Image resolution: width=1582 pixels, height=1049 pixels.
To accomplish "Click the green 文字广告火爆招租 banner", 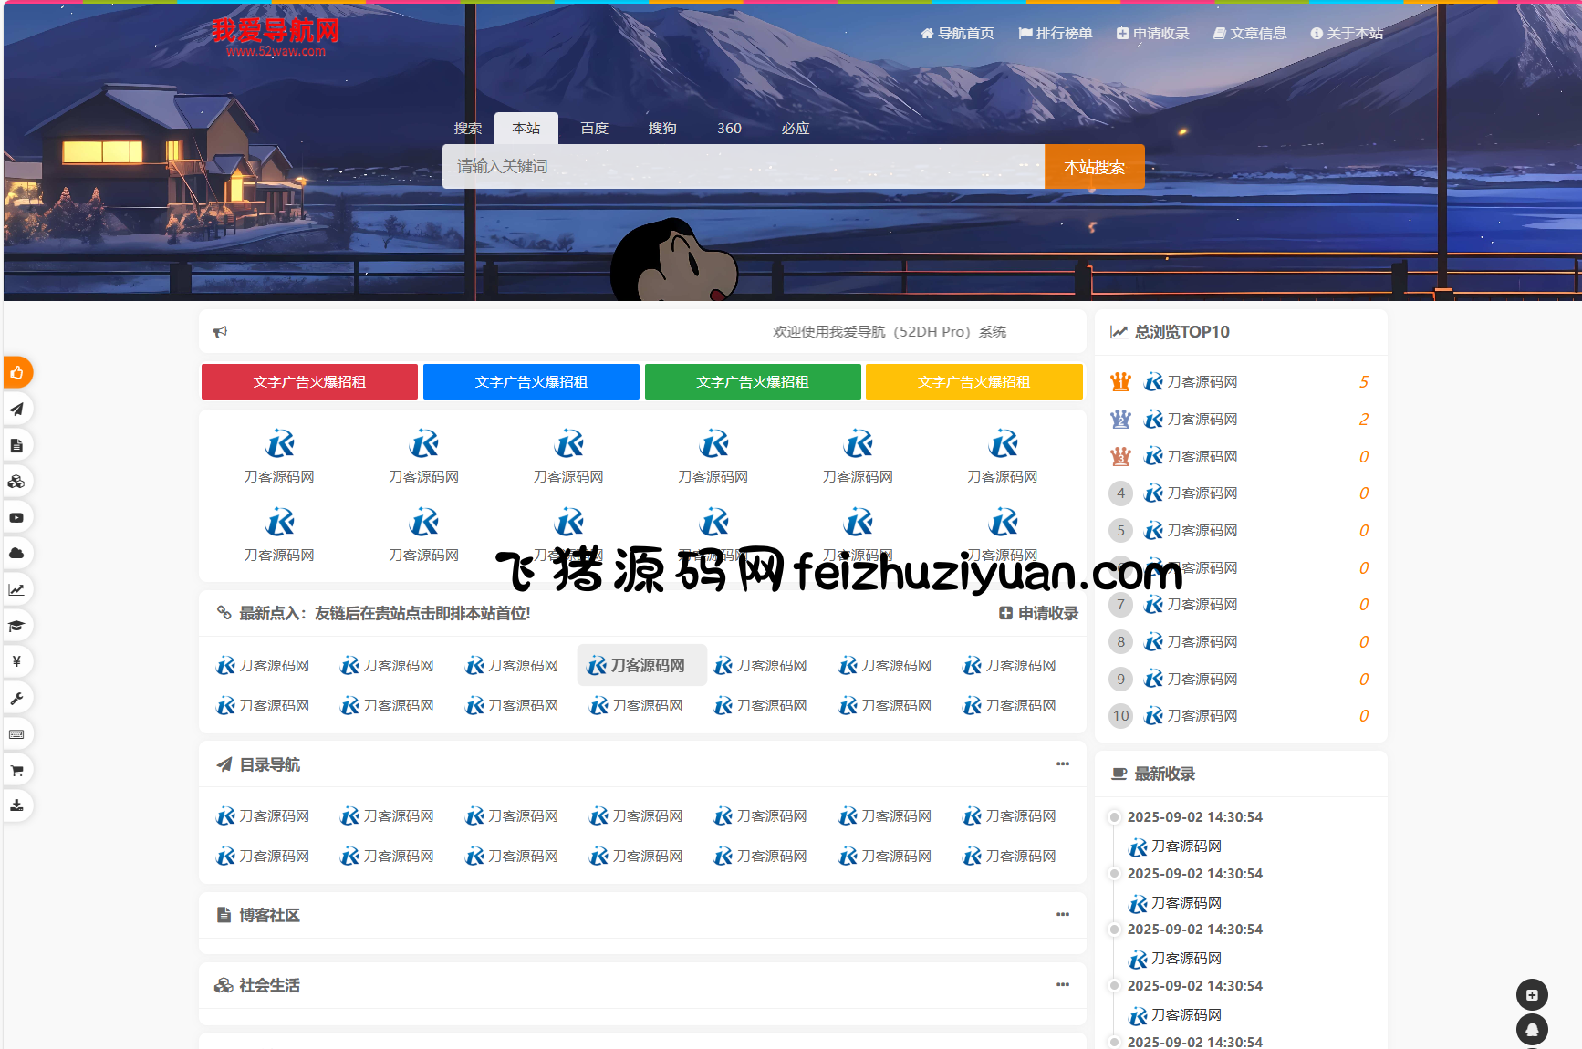I will [x=753, y=382].
